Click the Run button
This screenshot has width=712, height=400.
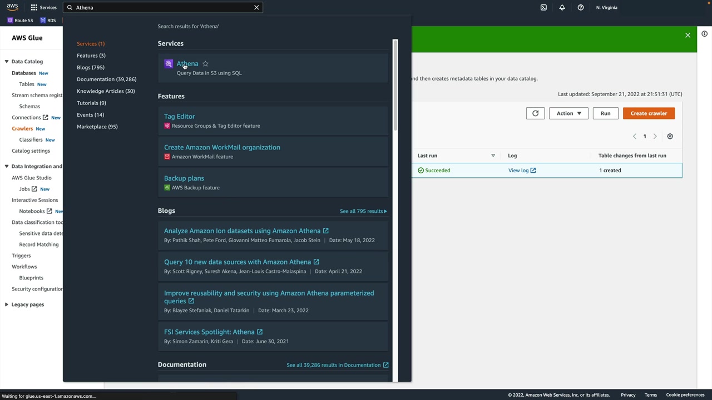click(605, 113)
